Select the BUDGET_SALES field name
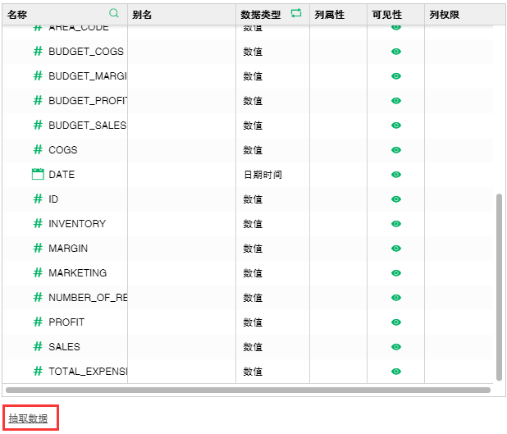The height and width of the screenshot is (434, 507). [87, 126]
